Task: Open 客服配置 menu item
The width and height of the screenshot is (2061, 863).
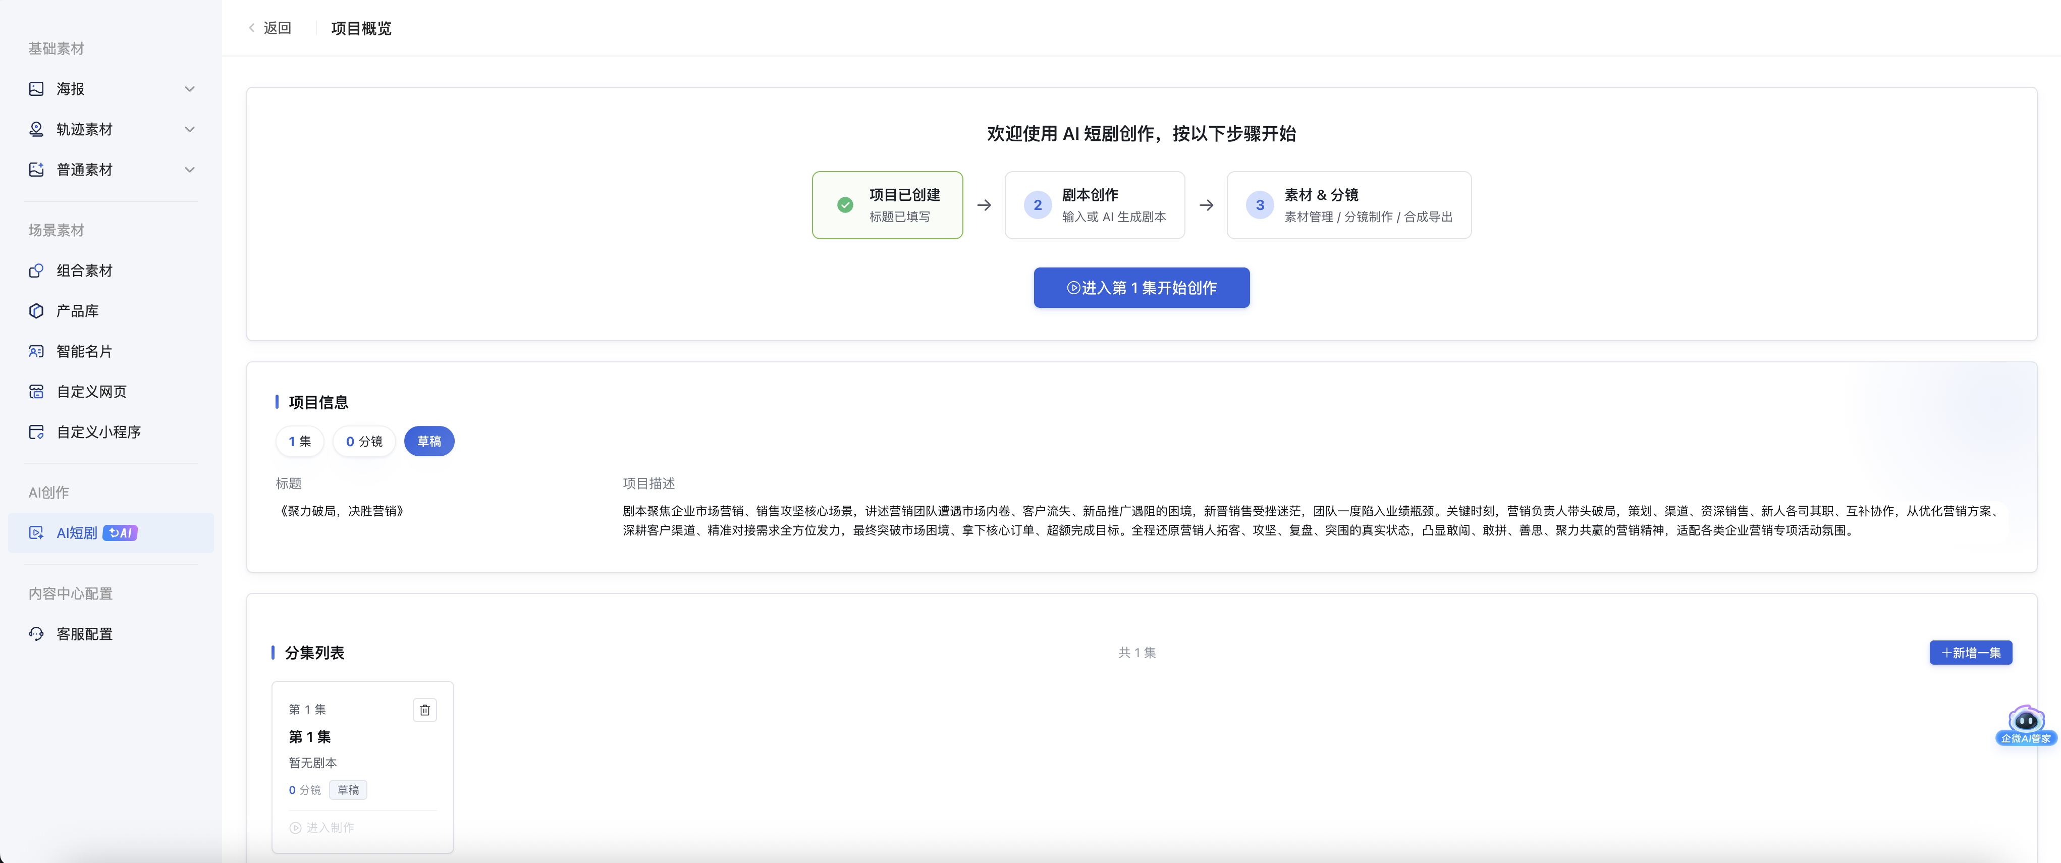Action: tap(111, 633)
